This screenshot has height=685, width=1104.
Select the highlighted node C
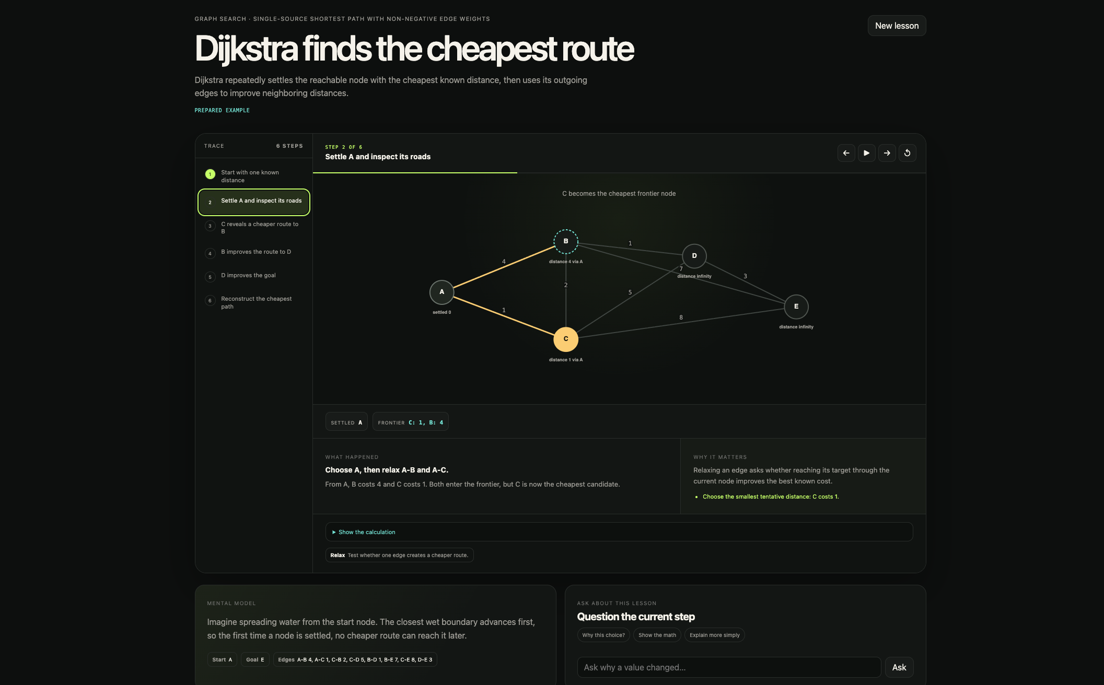click(x=565, y=339)
